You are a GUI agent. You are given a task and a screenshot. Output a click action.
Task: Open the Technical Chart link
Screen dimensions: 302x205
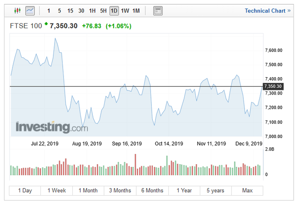pyautogui.click(x=267, y=11)
